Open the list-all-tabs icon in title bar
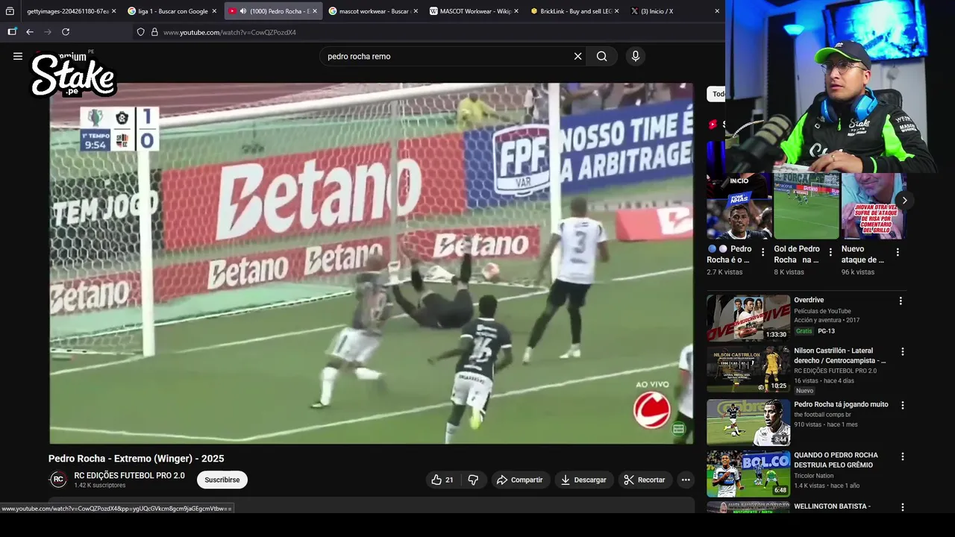Viewport: 955px width, 537px height. tap(10, 11)
